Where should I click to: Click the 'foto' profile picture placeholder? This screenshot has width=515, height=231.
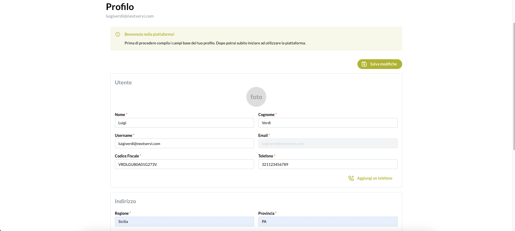(x=256, y=97)
